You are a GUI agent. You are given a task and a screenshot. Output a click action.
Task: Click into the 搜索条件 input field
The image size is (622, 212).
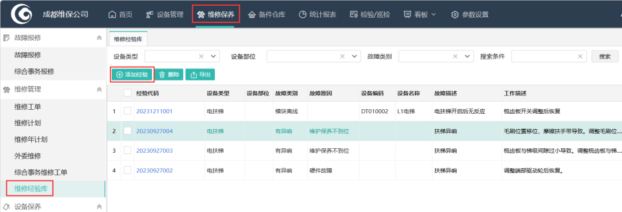pos(549,56)
